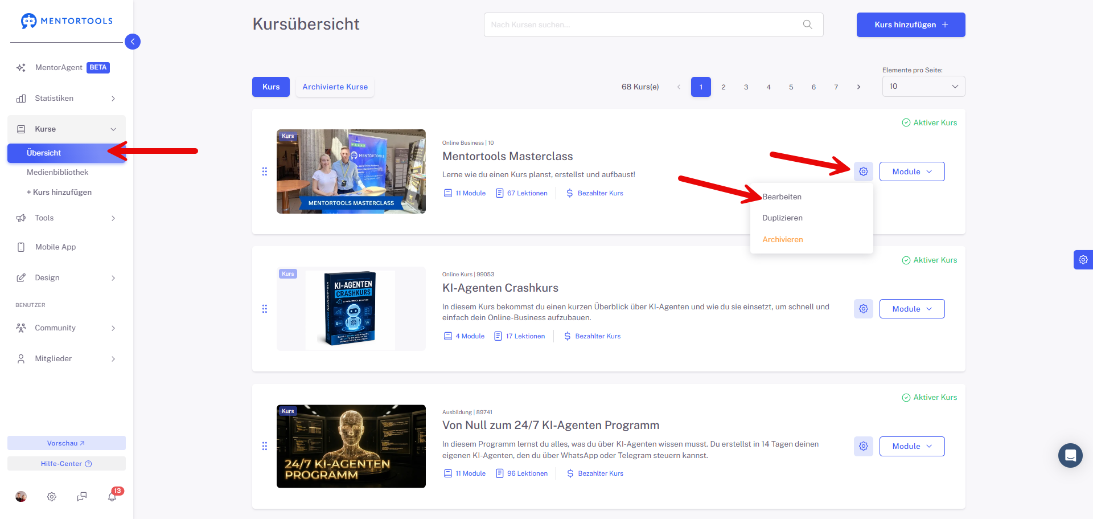Click the drag handle for Mentortools Masterclass

pos(264,171)
